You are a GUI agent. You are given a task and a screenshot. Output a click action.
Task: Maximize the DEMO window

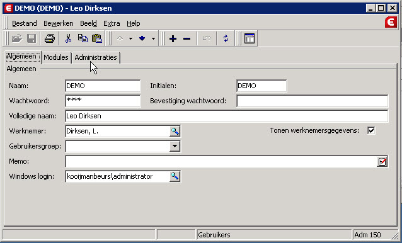(x=381, y=8)
